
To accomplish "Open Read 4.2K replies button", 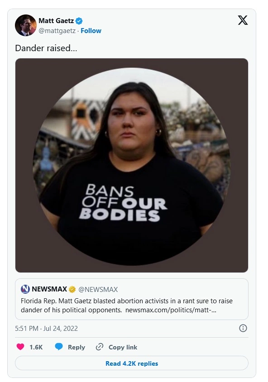I will pos(132,363).
